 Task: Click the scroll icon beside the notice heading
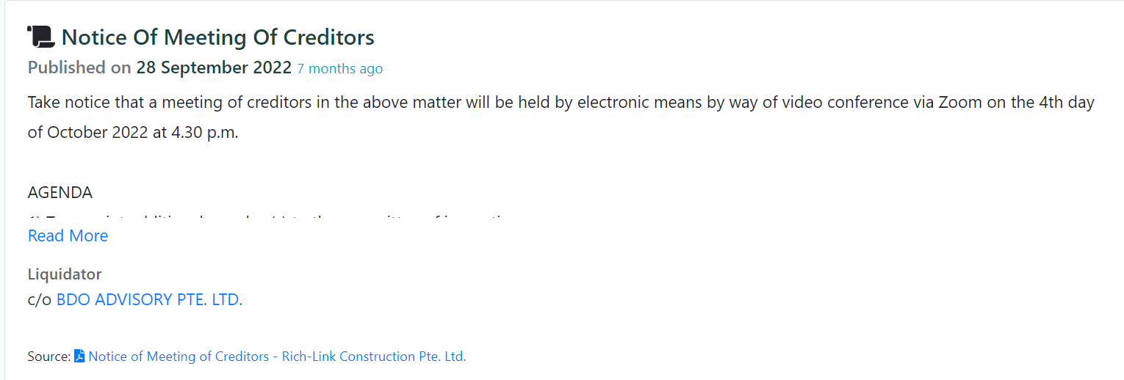click(41, 37)
